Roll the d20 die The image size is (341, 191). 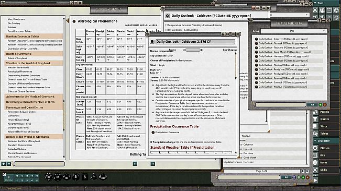point(48,177)
